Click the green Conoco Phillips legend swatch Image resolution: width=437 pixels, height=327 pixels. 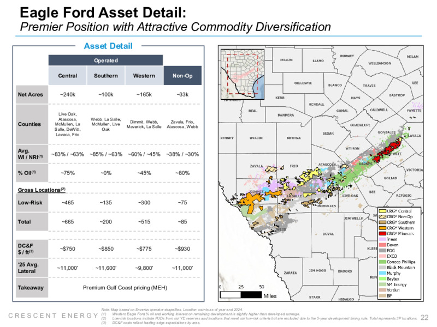(382, 262)
